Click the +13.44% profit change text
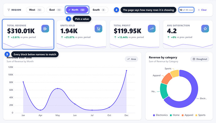 [123, 37]
